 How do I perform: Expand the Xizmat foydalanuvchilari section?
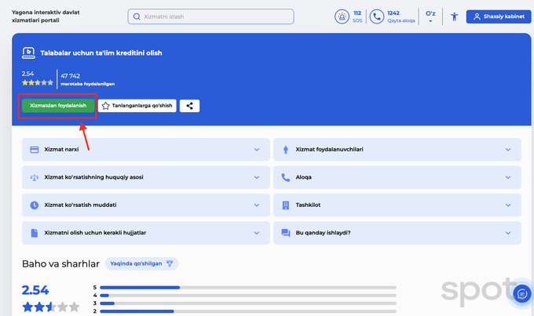397,149
